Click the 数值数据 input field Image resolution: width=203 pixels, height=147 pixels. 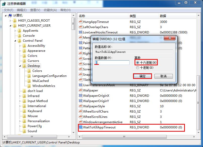111,62
